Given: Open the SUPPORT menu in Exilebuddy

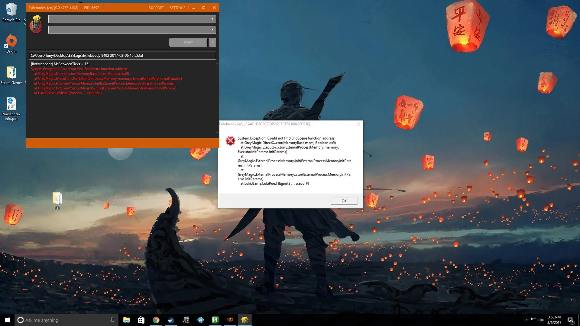Looking at the screenshot, I should coord(156,8).
